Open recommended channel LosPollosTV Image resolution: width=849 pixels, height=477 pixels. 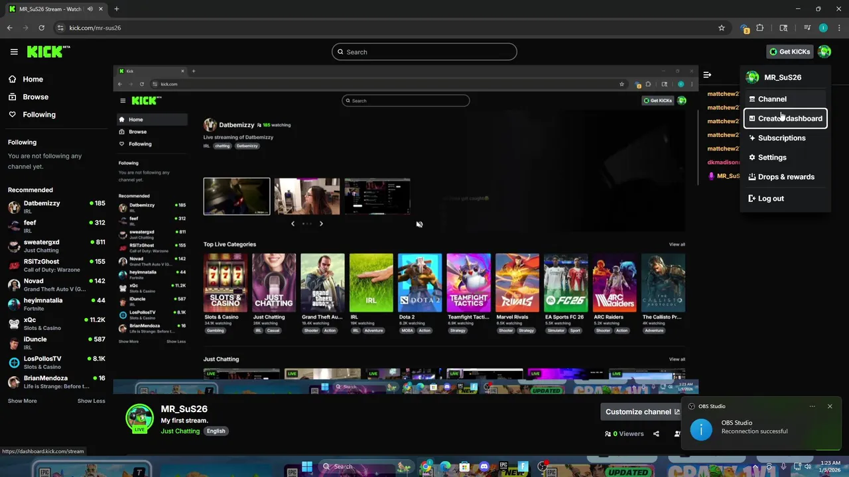[56, 362]
